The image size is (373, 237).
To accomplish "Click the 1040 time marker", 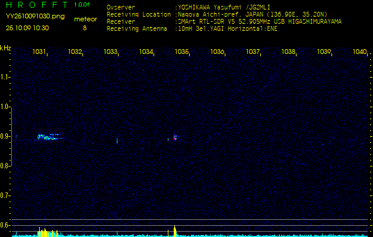I will tap(359, 52).
